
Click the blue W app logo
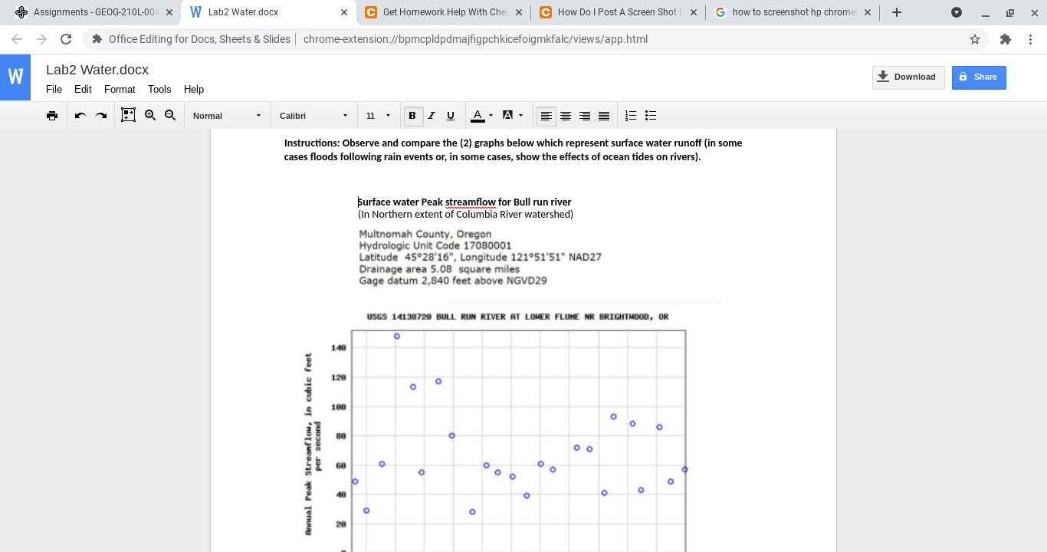tap(15, 77)
